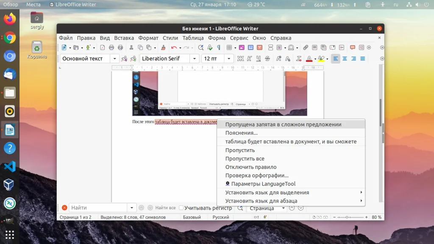Screen dimensions: 434x244
Task: Toggle bold text formatting
Action: tap(239, 58)
